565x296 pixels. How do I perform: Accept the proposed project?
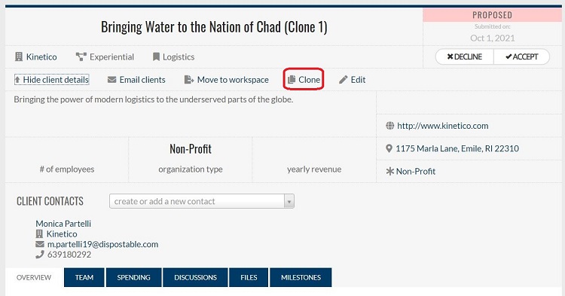click(x=522, y=57)
